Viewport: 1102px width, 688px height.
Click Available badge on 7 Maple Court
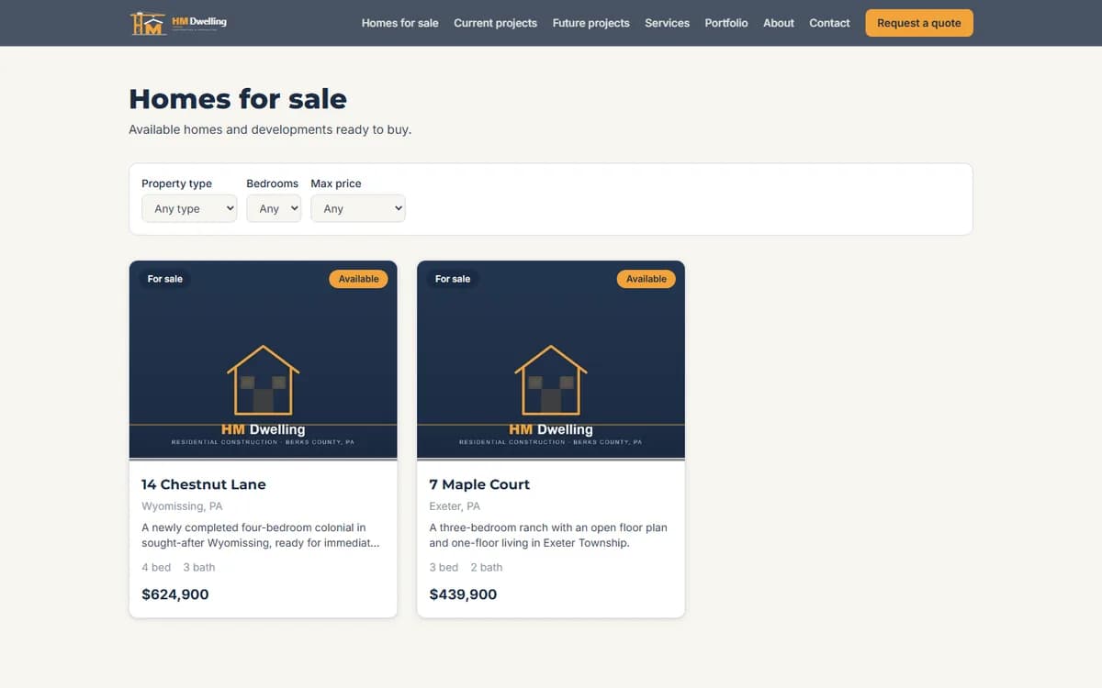pyautogui.click(x=646, y=279)
